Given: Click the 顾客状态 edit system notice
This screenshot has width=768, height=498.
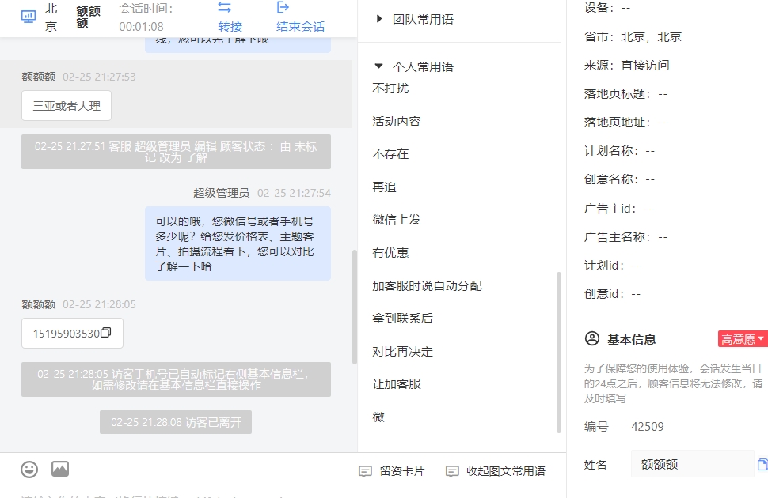Looking at the screenshot, I should [x=176, y=152].
